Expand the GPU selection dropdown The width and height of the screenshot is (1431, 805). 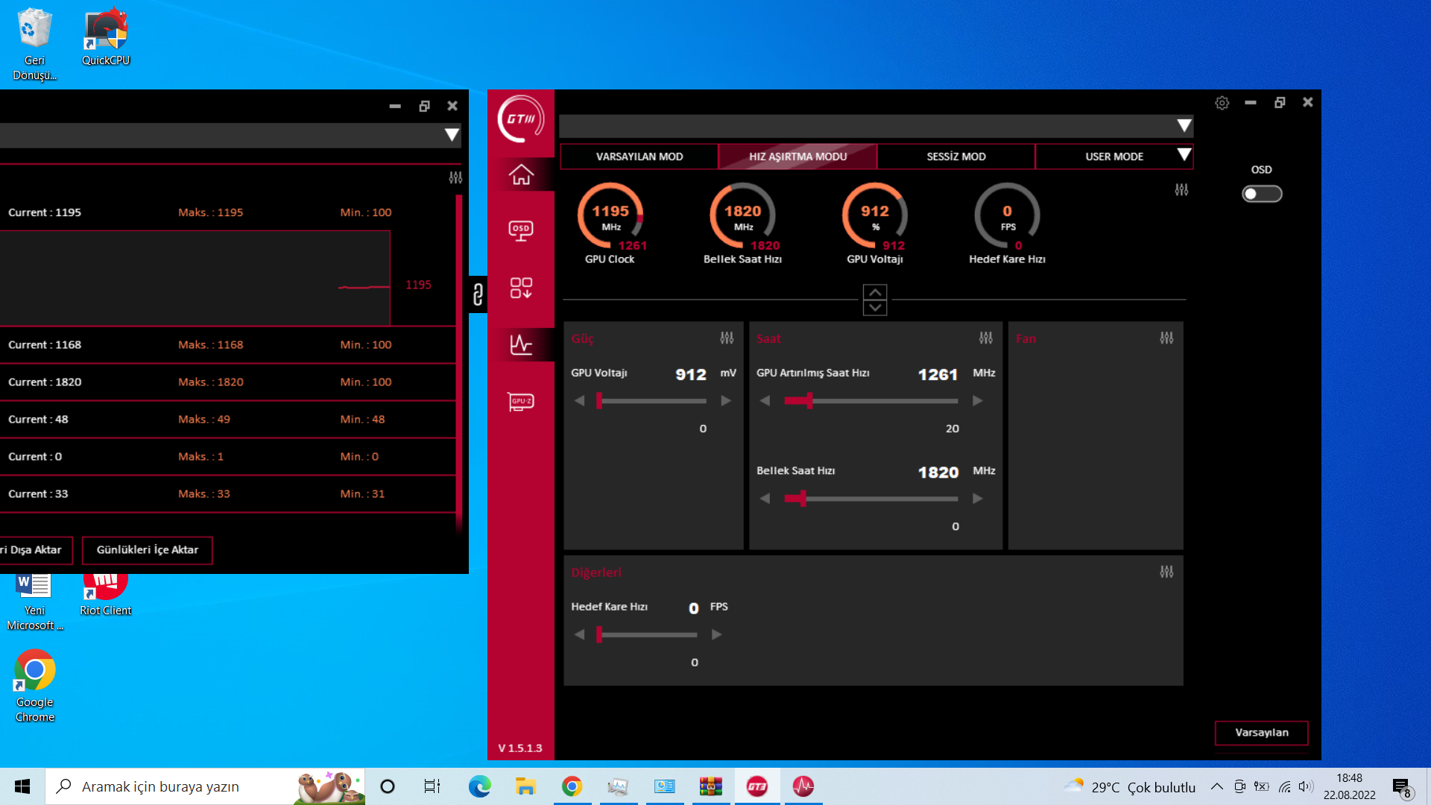tap(1184, 126)
